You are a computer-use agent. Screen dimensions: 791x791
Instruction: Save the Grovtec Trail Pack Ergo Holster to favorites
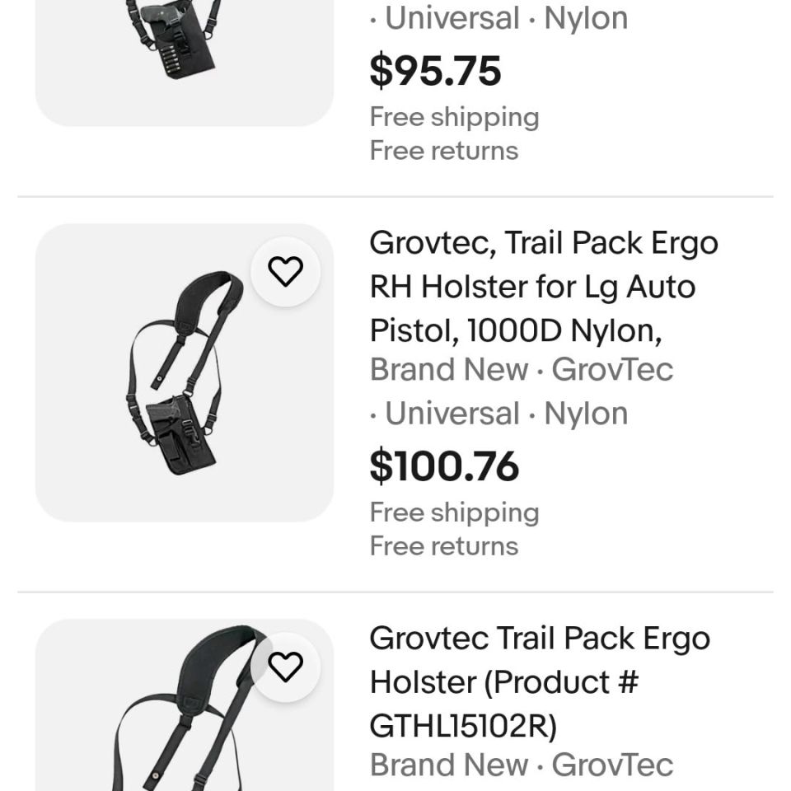click(x=286, y=667)
